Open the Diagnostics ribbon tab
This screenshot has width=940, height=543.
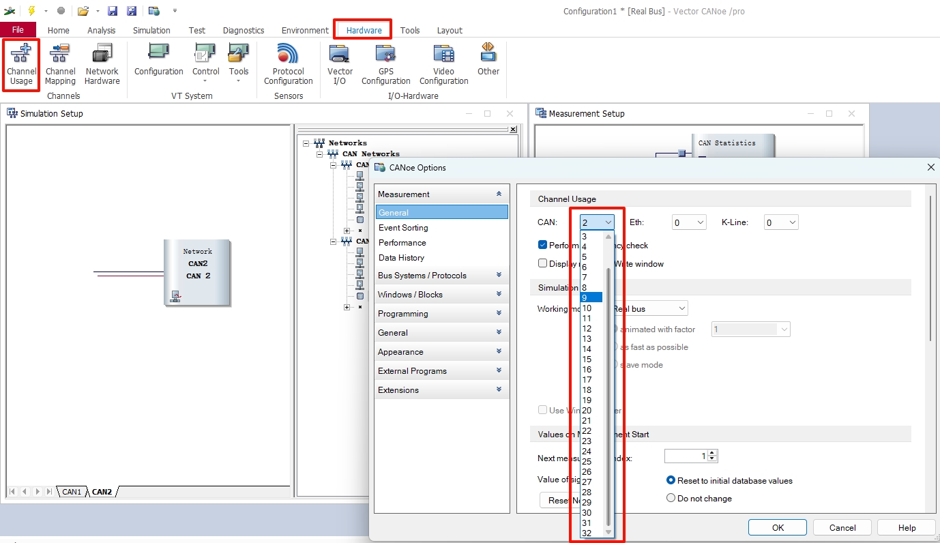[x=244, y=30]
